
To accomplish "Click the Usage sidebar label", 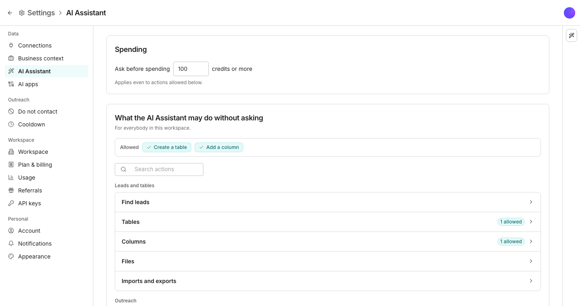I will tap(27, 178).
